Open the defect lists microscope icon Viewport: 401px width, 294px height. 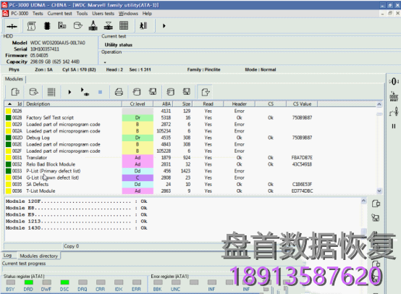pos(93,25)
